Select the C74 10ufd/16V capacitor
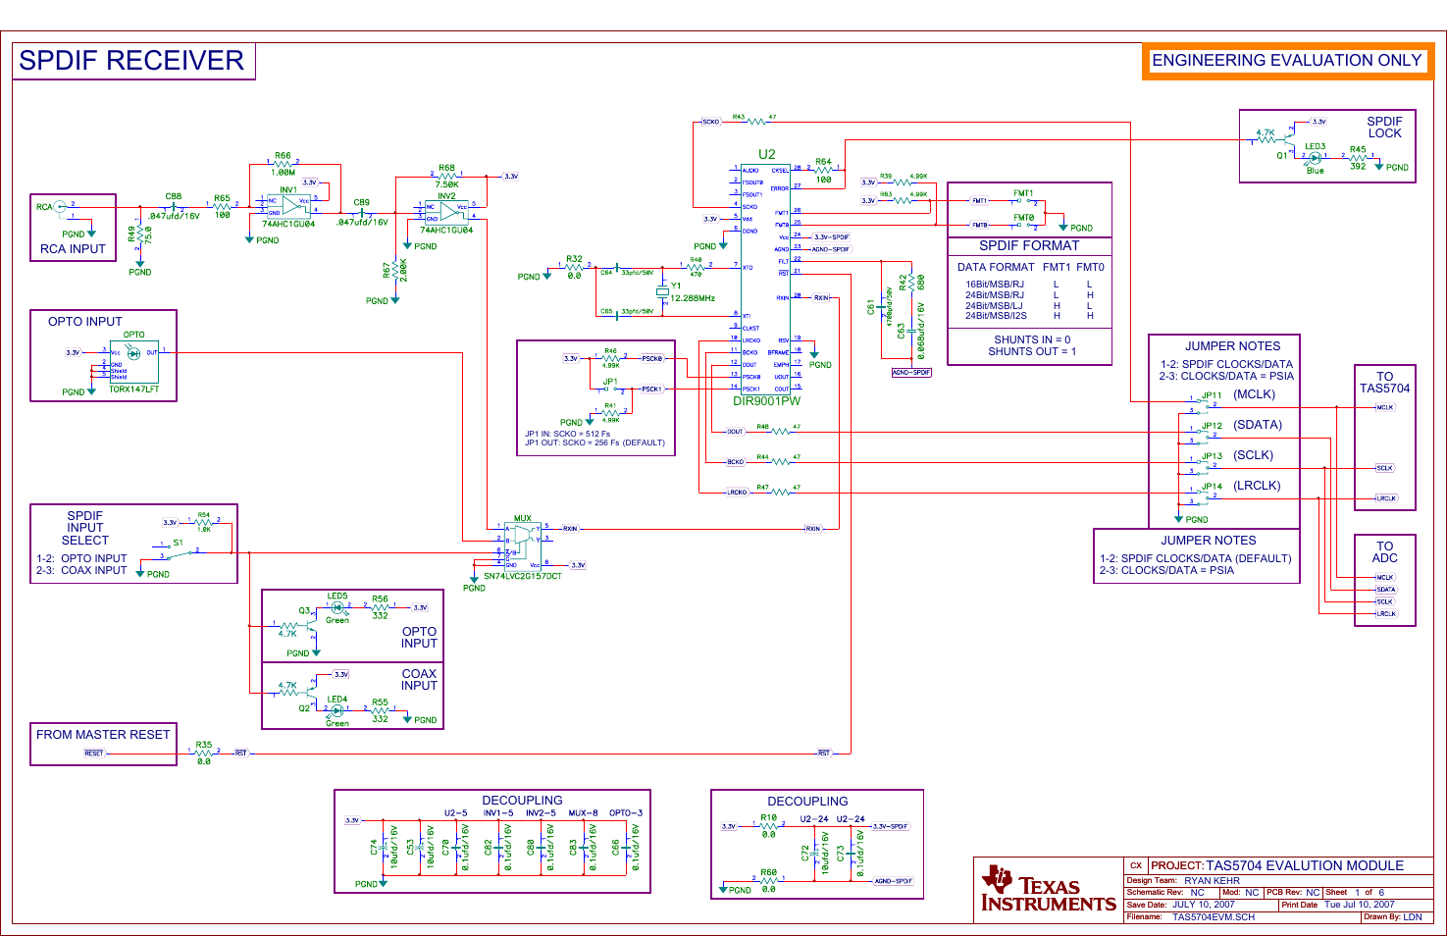The image size is (1447, 936). (383, 847)
